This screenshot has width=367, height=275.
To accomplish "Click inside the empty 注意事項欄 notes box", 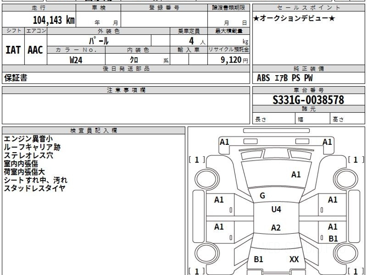I will [126, 109].
